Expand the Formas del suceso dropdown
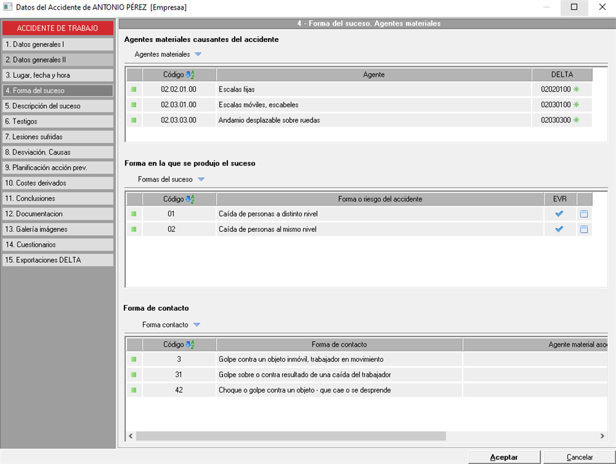The width and height of the screenshot is (616, 464). [x=201, y=179]
